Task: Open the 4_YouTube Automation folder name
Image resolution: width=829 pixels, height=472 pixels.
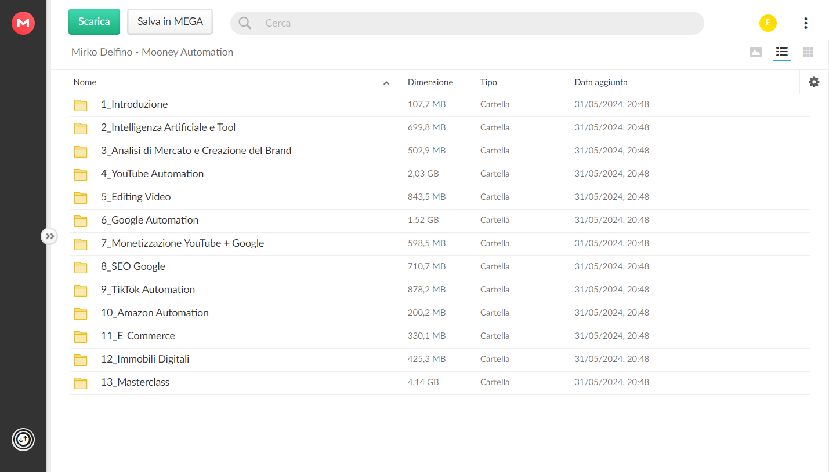Action: (152, 174)
